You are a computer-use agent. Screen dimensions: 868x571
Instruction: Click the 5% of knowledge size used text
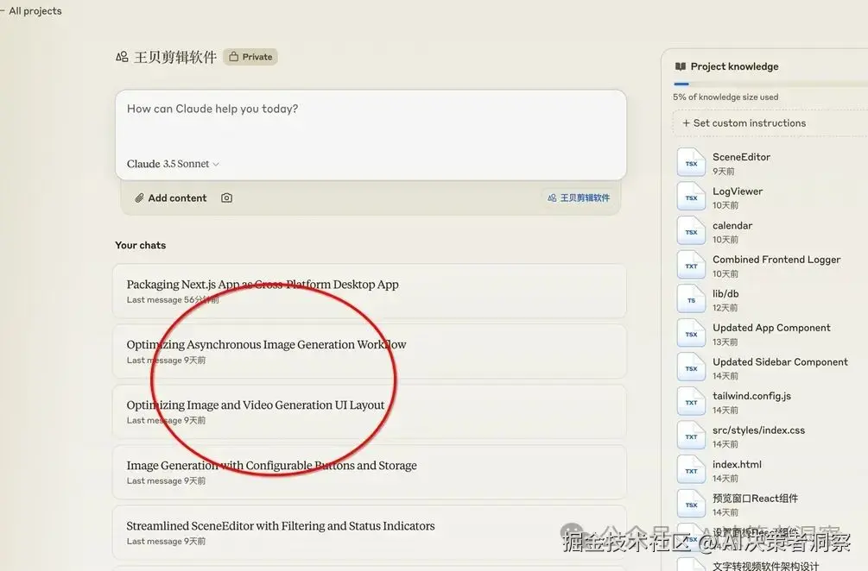[x=725, y=97]
